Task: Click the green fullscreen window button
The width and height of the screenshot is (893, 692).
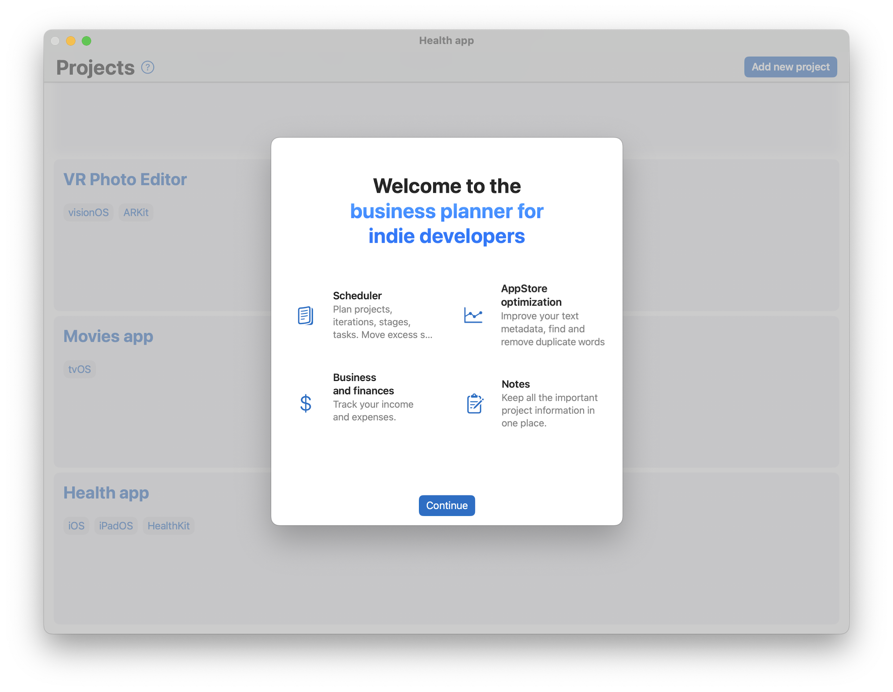Action: coord(86,41)
